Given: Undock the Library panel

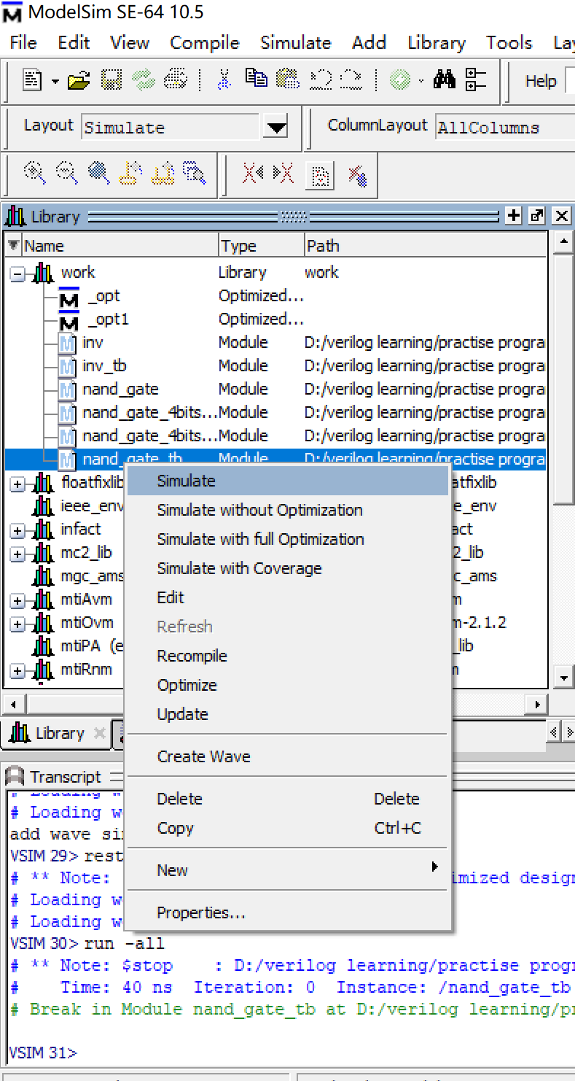Looking at the screenshot, I should [538, 215].
